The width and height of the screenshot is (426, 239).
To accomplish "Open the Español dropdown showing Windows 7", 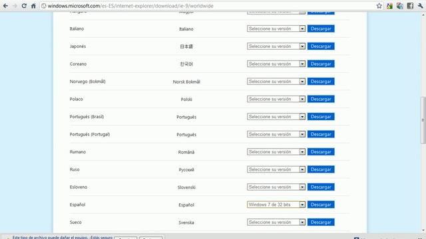I will point(276,204).
